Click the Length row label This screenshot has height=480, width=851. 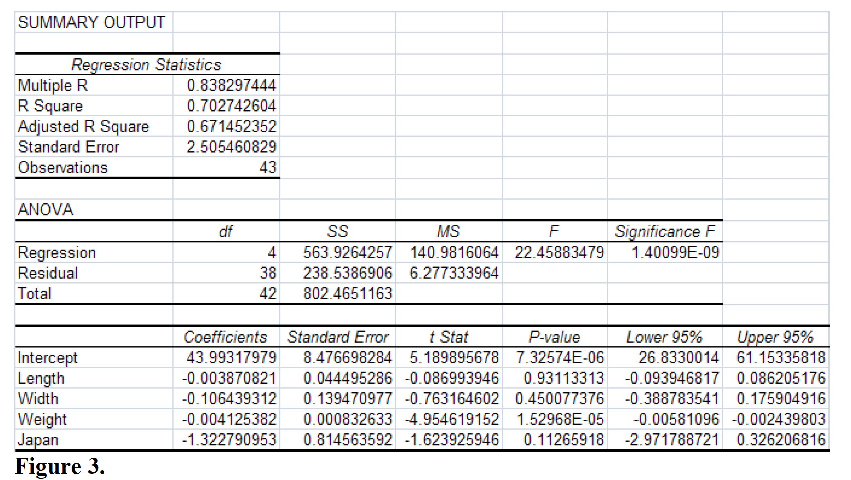point(41,378)
